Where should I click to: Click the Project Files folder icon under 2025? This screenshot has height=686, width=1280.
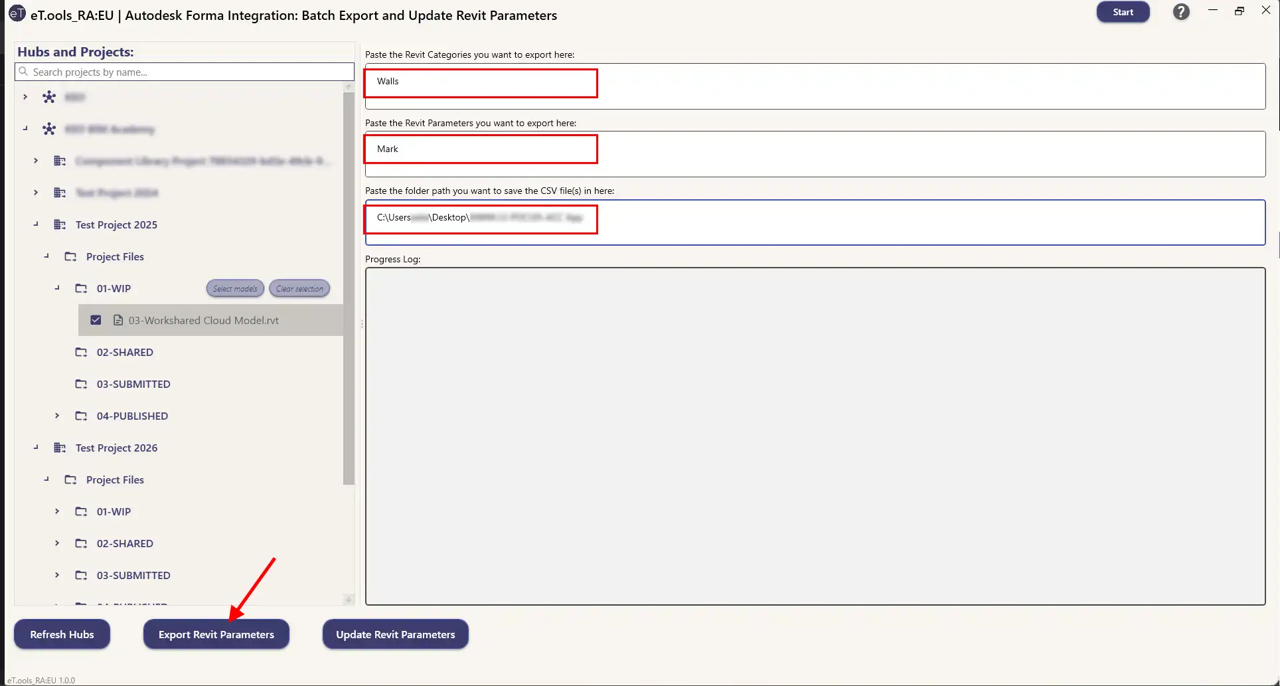[x=70, y=256]
